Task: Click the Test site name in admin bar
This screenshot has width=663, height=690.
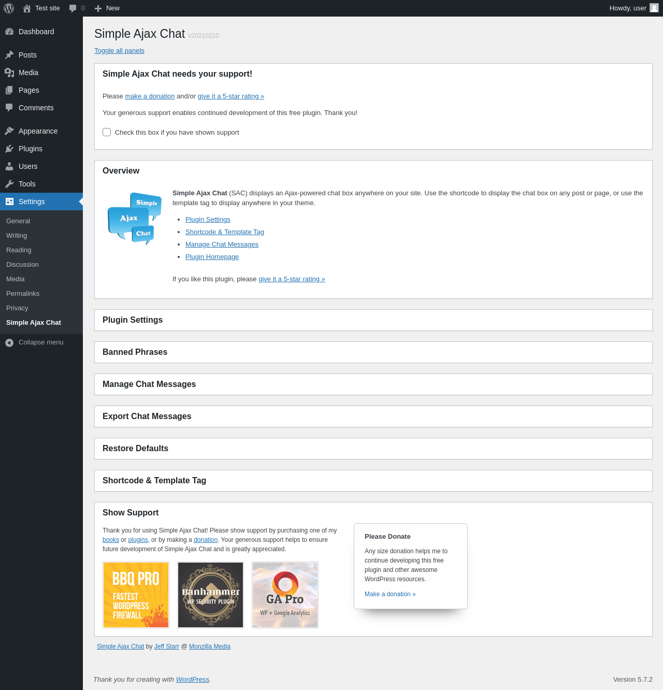Action: pos(48,8)
